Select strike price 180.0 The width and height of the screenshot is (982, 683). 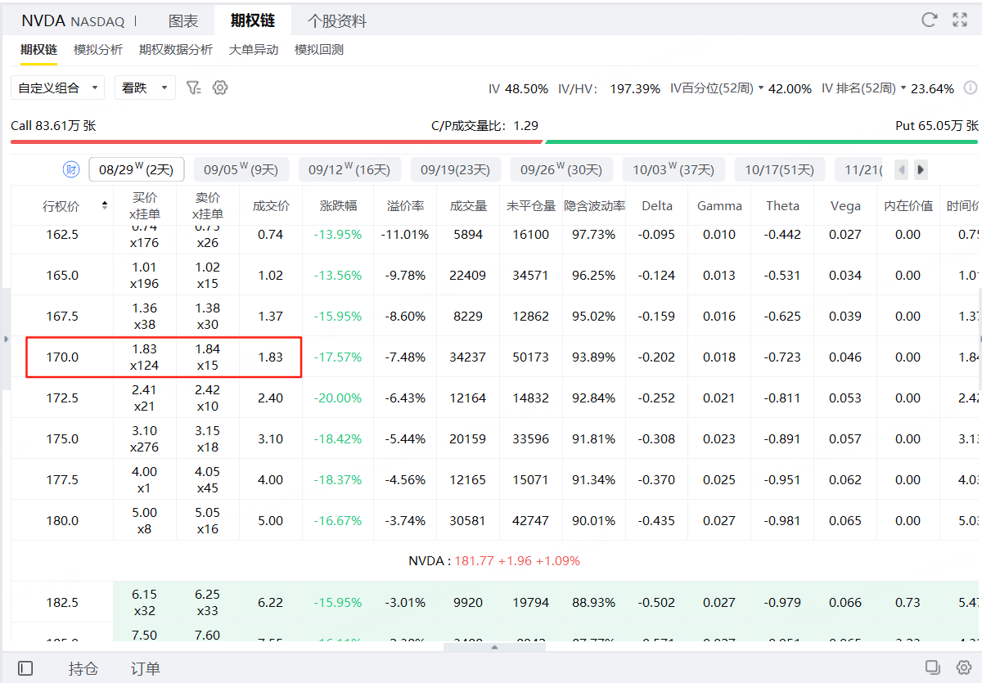pyautogui.click(x=62, y=520)
